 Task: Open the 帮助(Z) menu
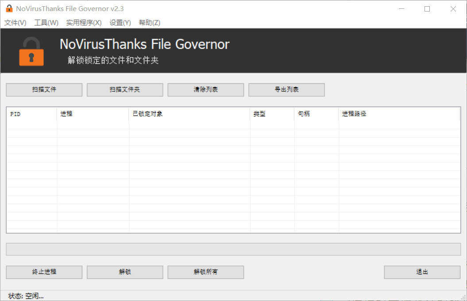(150, 23)
